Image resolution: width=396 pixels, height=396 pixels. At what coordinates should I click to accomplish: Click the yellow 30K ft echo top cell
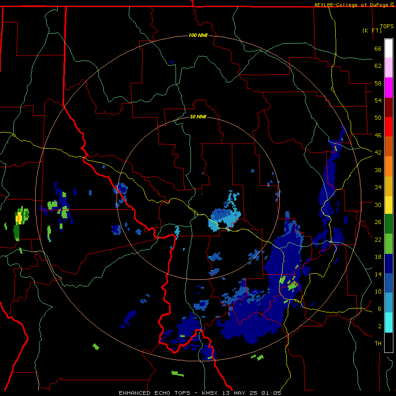coord(18,218)
